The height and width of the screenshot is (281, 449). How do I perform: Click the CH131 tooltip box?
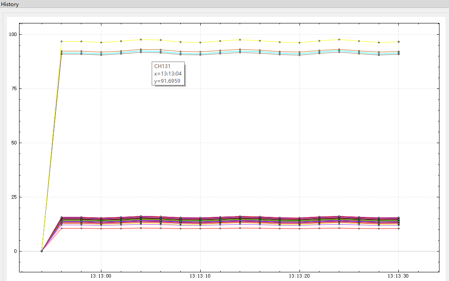168,74
